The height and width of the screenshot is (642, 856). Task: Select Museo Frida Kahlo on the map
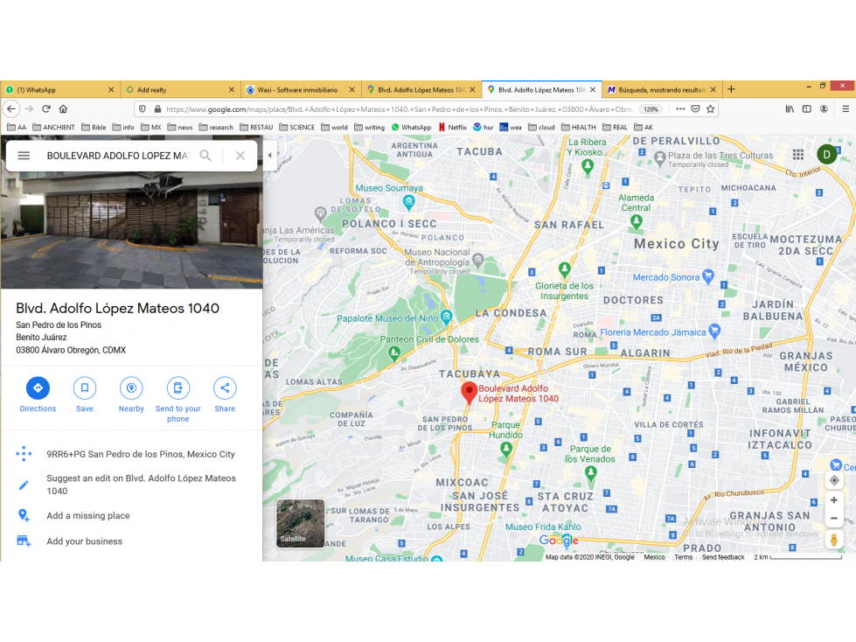tap(543, 527)
